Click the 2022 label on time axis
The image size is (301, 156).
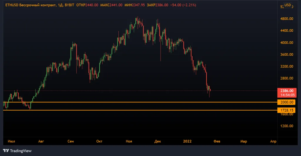(187, 141)
